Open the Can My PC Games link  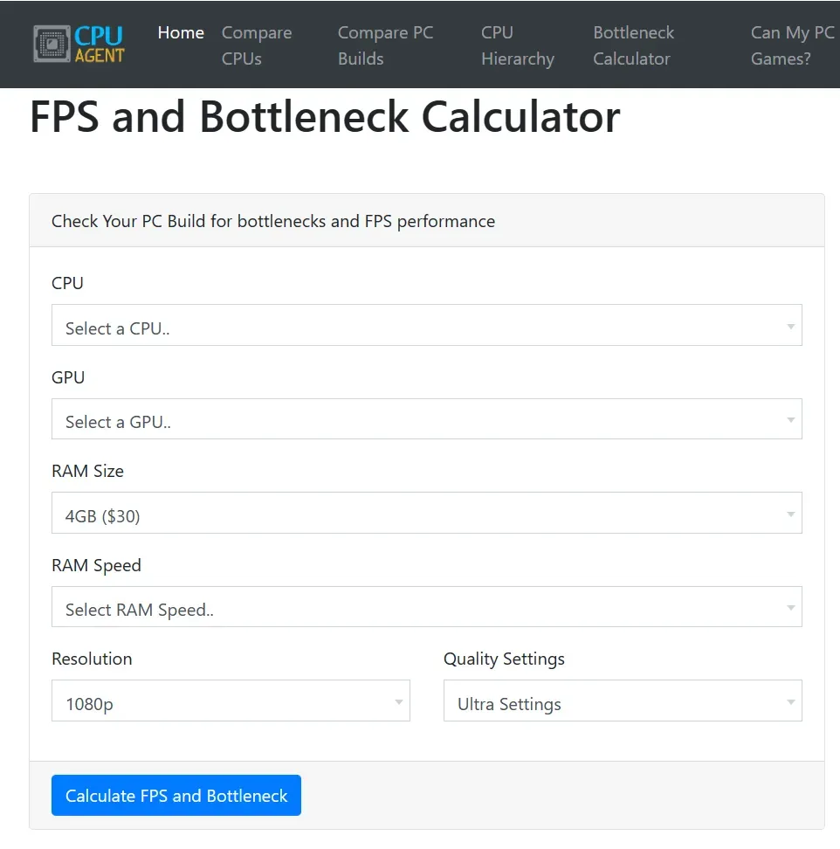pos(792,45)
